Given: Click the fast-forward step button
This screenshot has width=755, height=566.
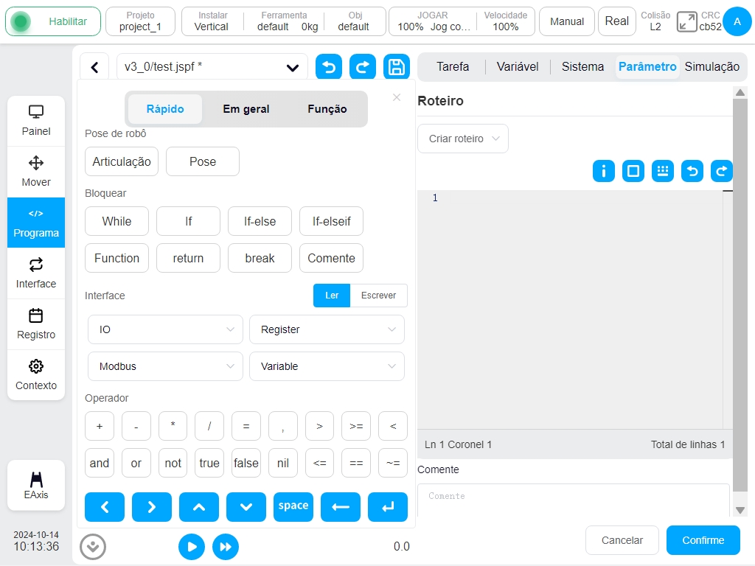Looking at the screenshot, I should point(226,547).
